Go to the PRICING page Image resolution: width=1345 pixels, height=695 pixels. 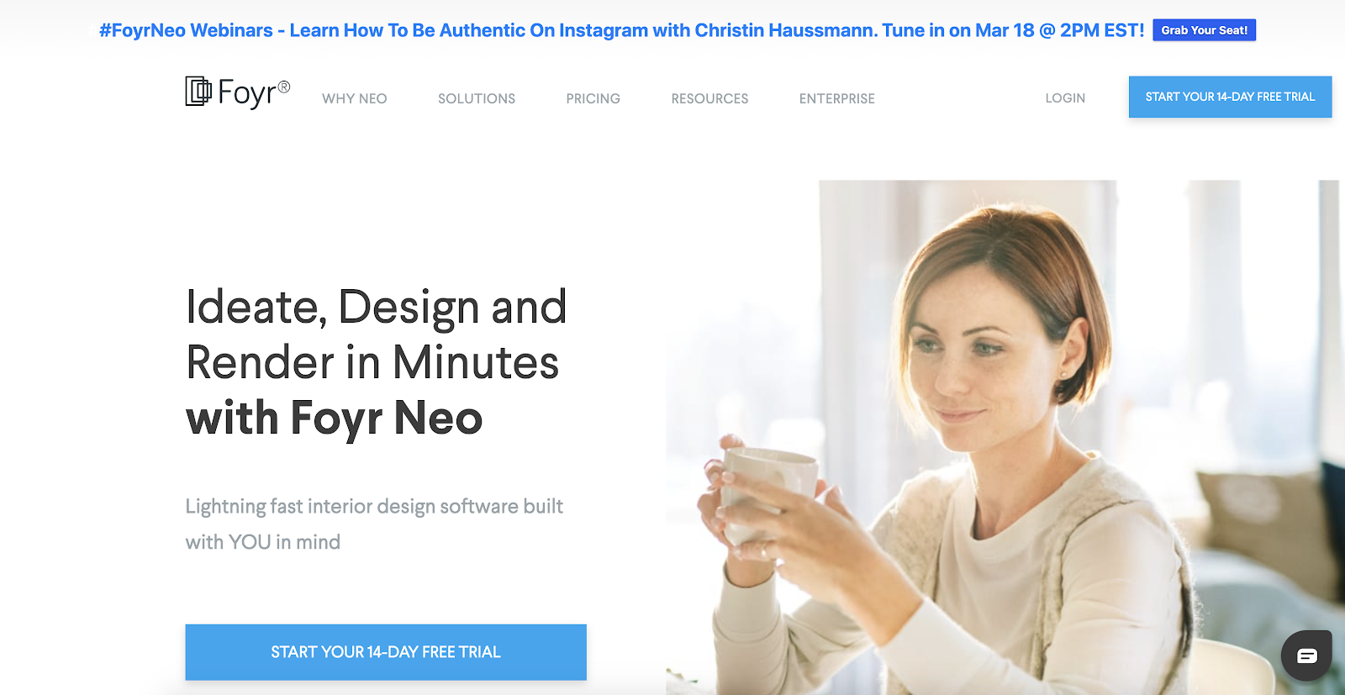pyautogui.click(x=593, y=98)
